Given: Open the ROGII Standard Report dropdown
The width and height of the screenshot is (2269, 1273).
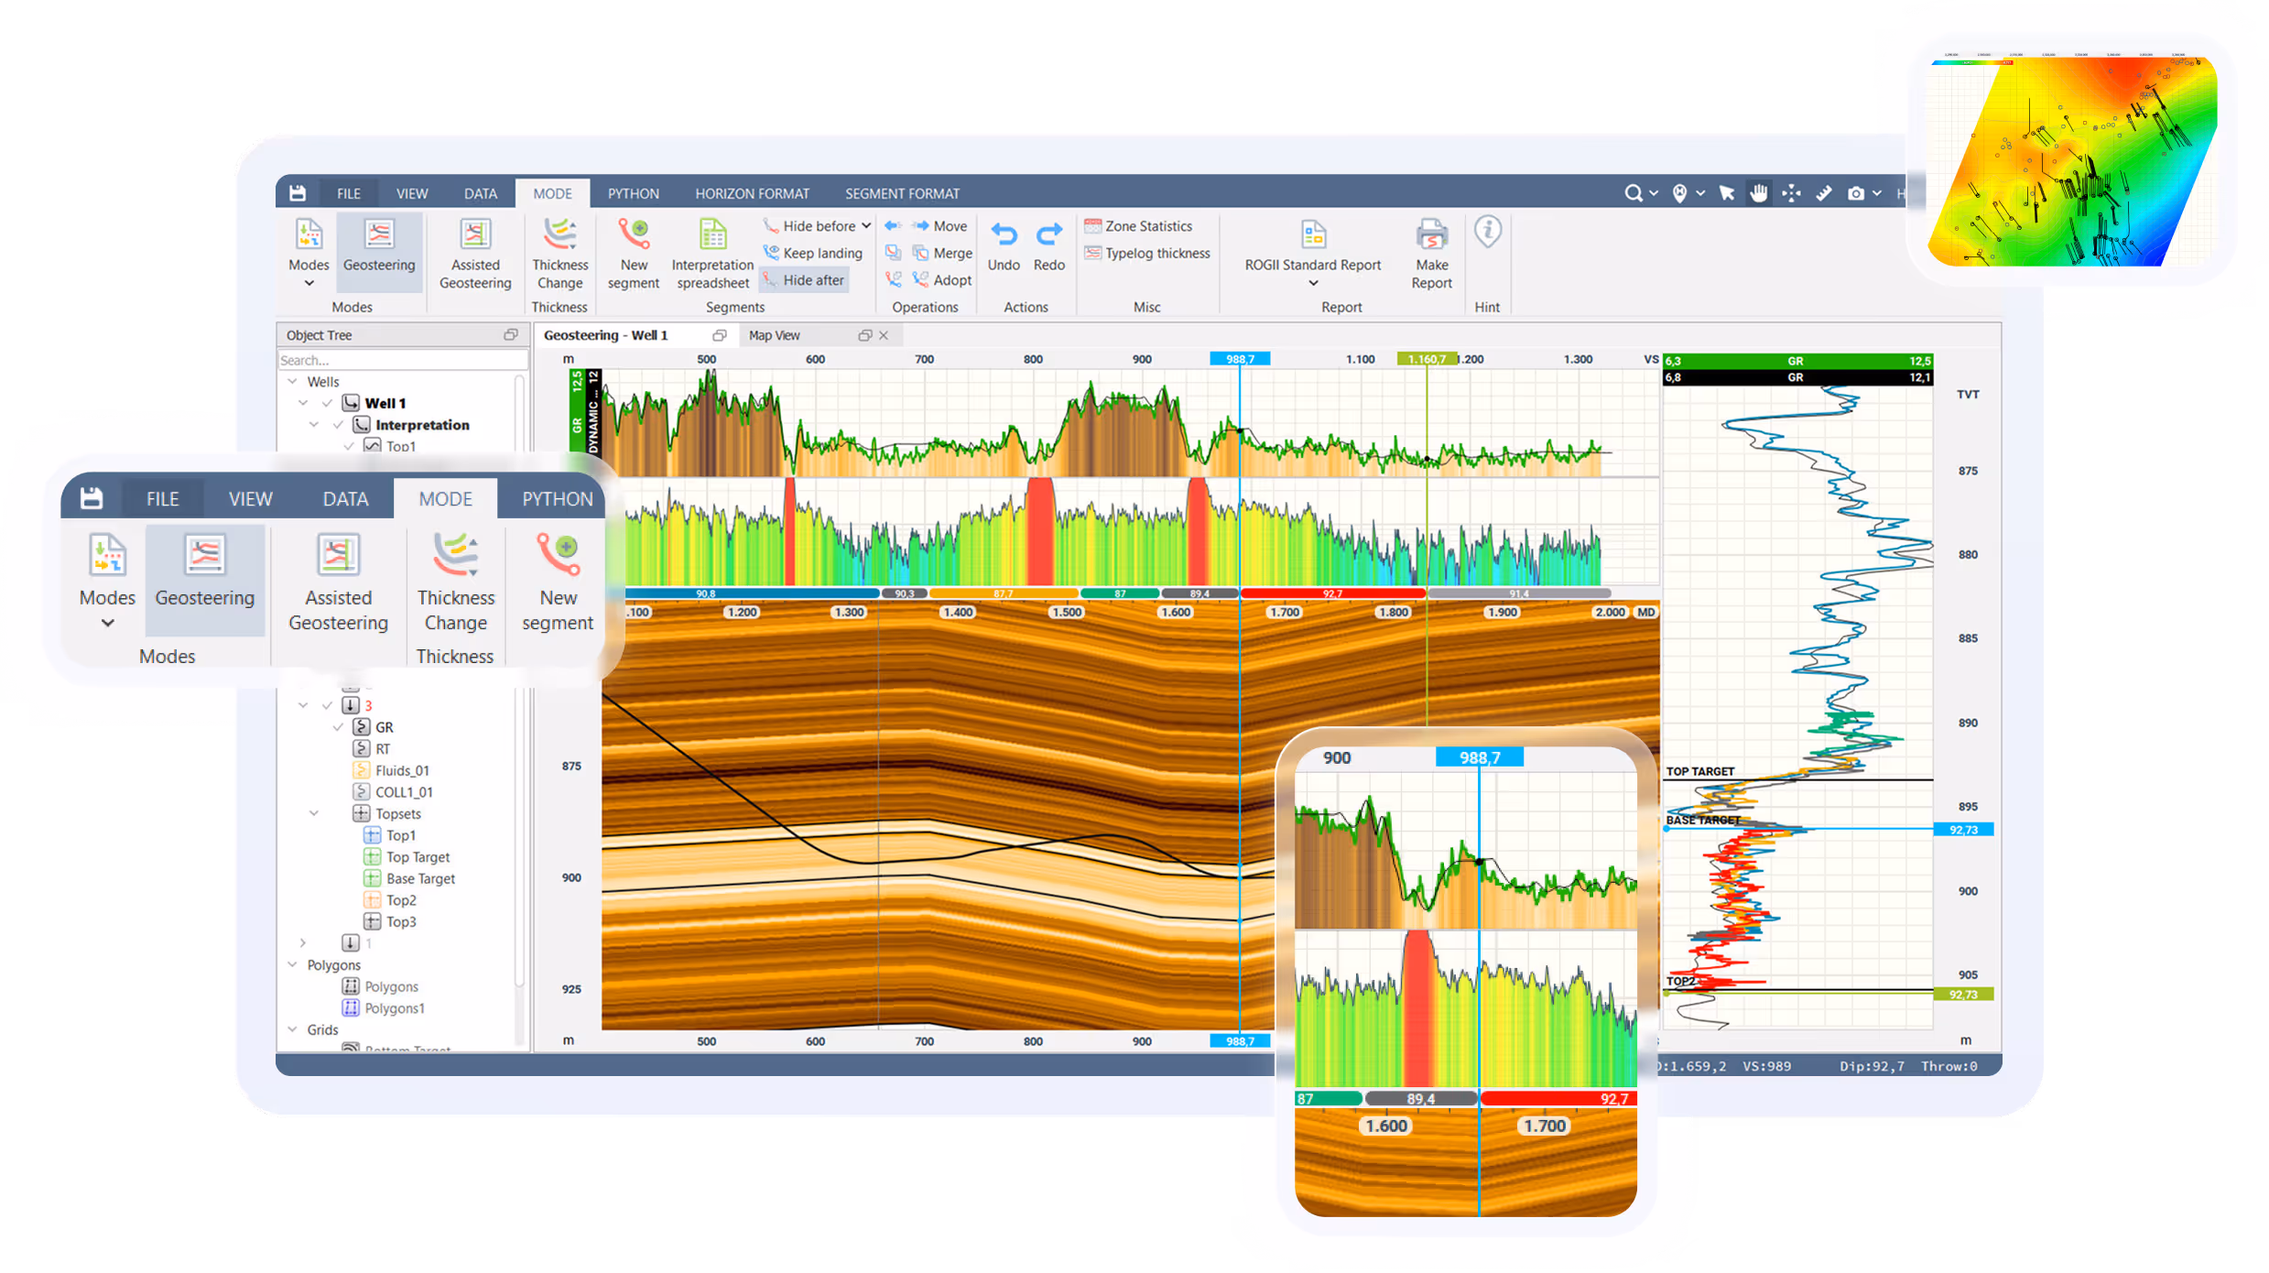Looking at the screenshot, I should [x=1313, y=283].
